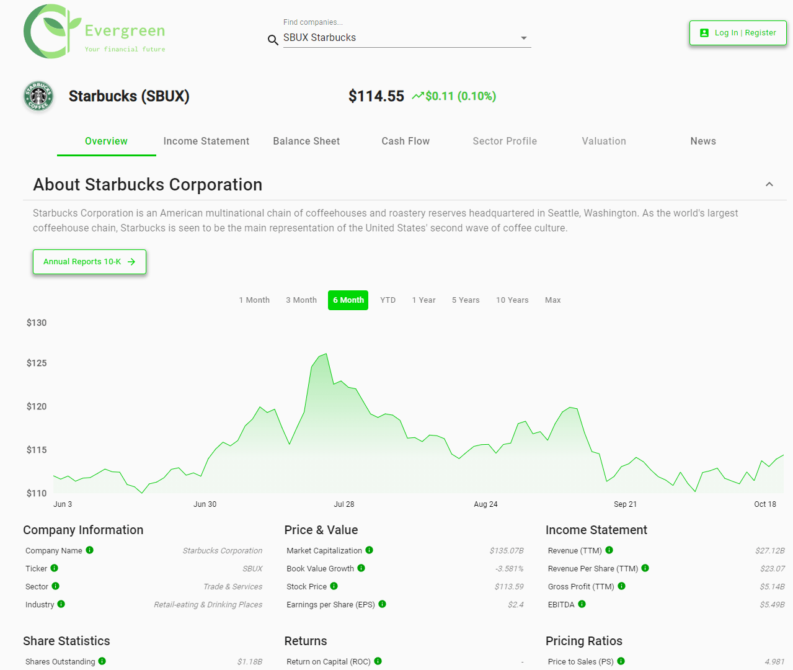Set chart range to 1 Month

pyautogui.click(x=254, y=300)
